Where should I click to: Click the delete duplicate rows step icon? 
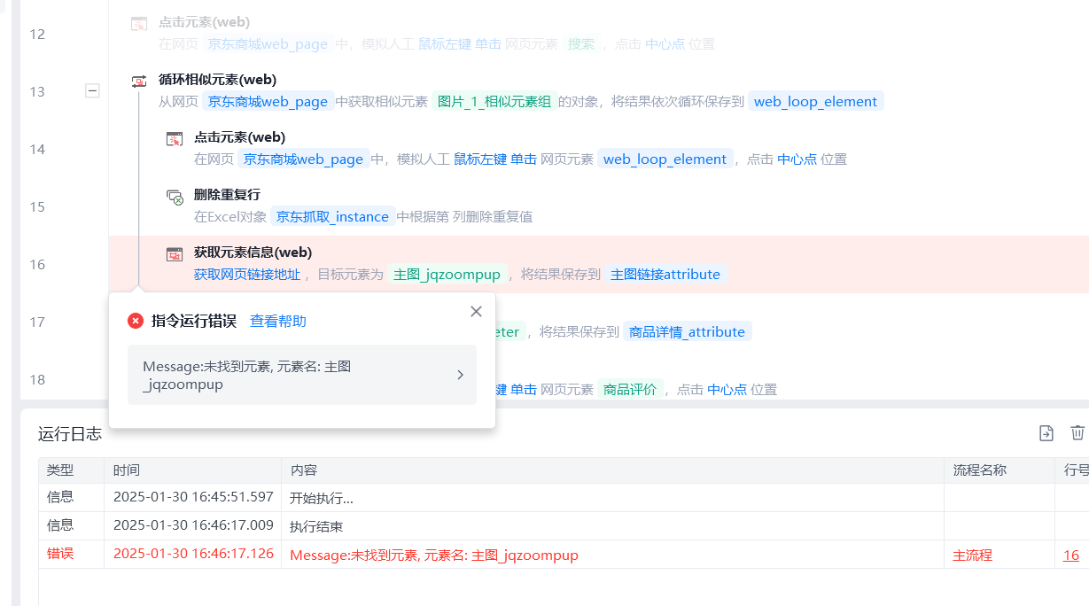(x=175, y=196)
